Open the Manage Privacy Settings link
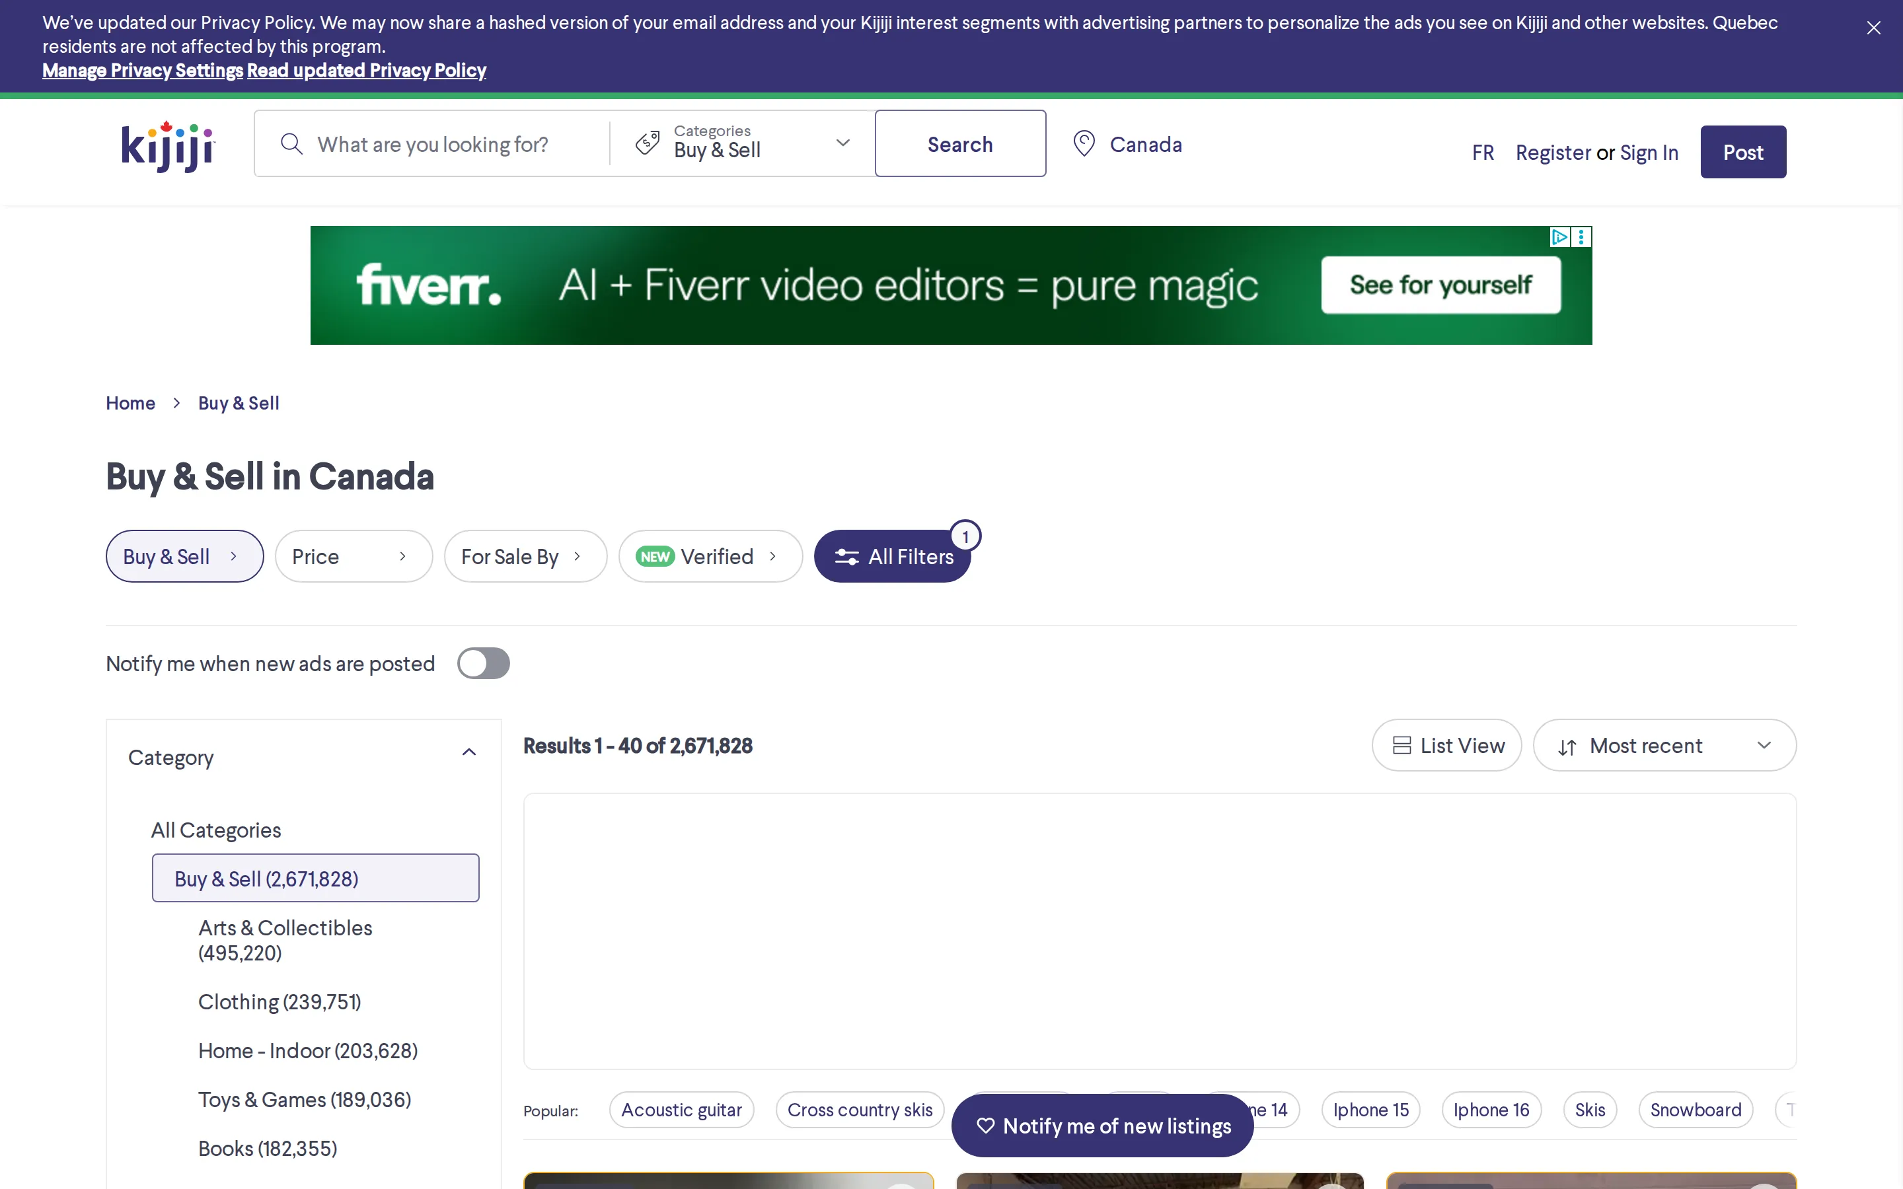 point(142,71)
